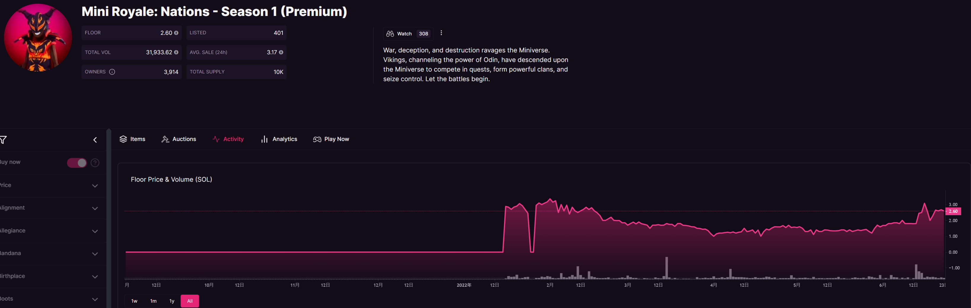Click the Items layers icon

[123, 139]
